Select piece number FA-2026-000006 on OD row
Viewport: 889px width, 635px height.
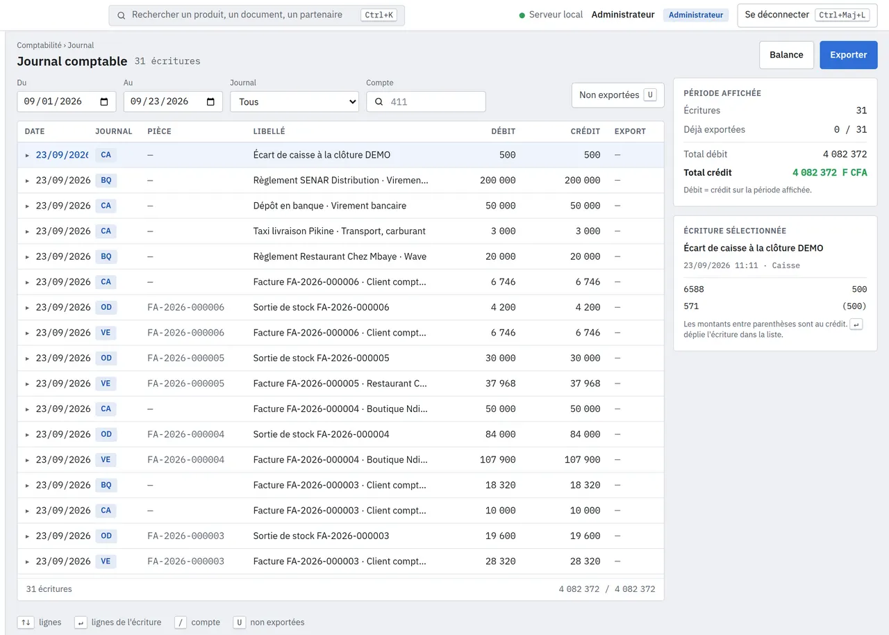[x=186, y=307]
